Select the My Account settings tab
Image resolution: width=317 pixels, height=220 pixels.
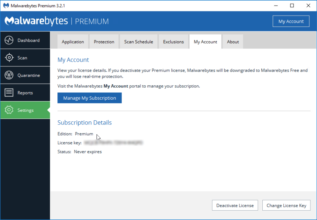206,42
